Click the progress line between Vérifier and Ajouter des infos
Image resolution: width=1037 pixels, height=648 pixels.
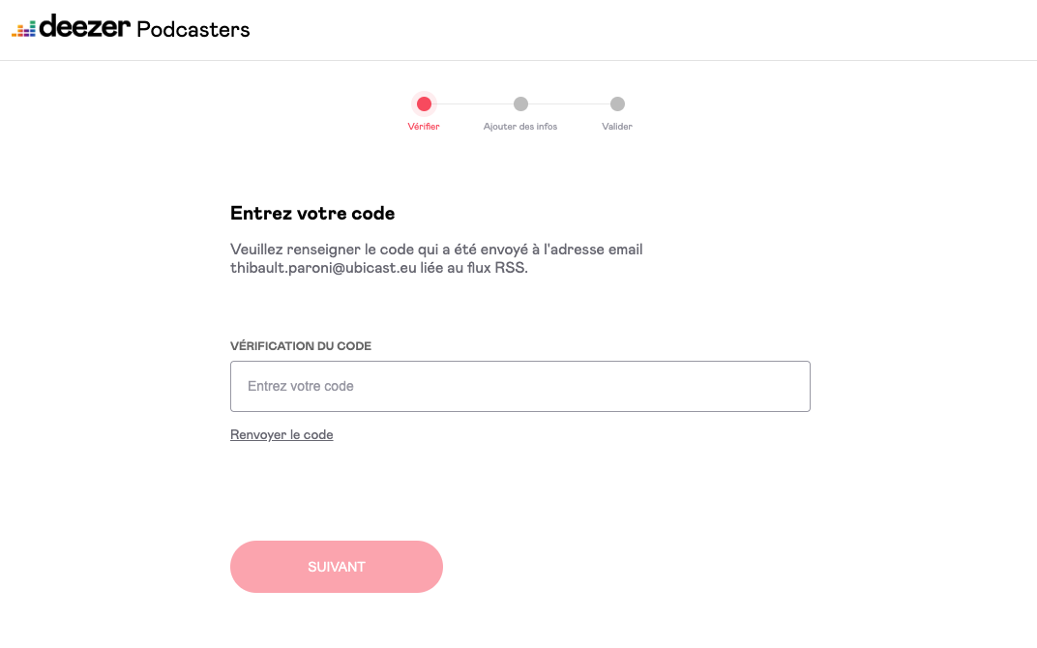[x=472, y=103]
